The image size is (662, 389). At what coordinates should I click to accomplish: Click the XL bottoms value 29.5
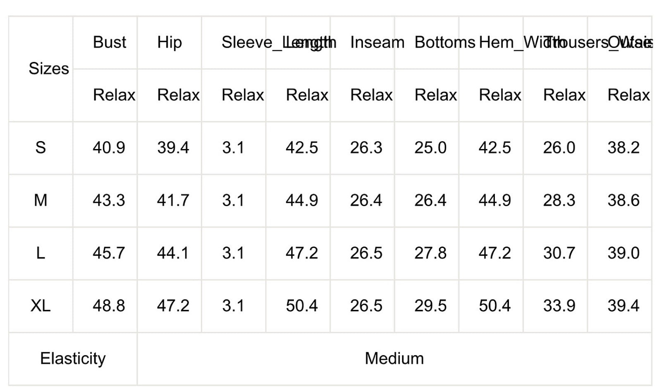430,306
